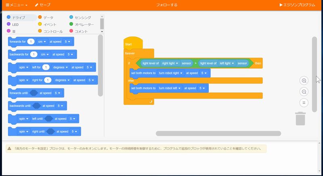Open the 'left light' sensor dropdown
Viewport: 323px width, 176px height.
tap(228, 63)
